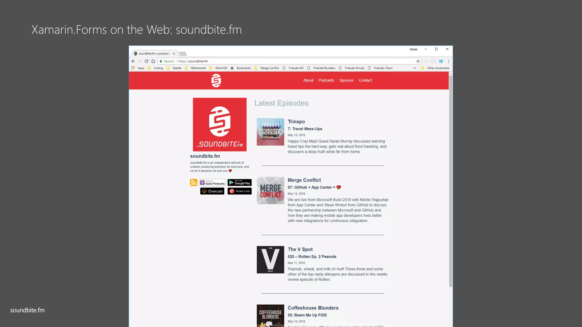Open Coffeehouse Blunders cover thumbnail
The height and width of the screenshot is (327, 582).
271,316
